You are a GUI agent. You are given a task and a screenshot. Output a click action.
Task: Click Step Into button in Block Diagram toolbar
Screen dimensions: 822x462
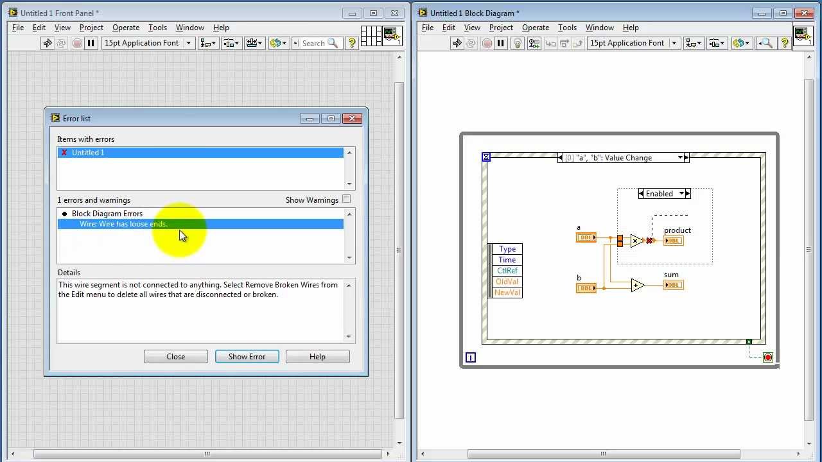point(550,43)
